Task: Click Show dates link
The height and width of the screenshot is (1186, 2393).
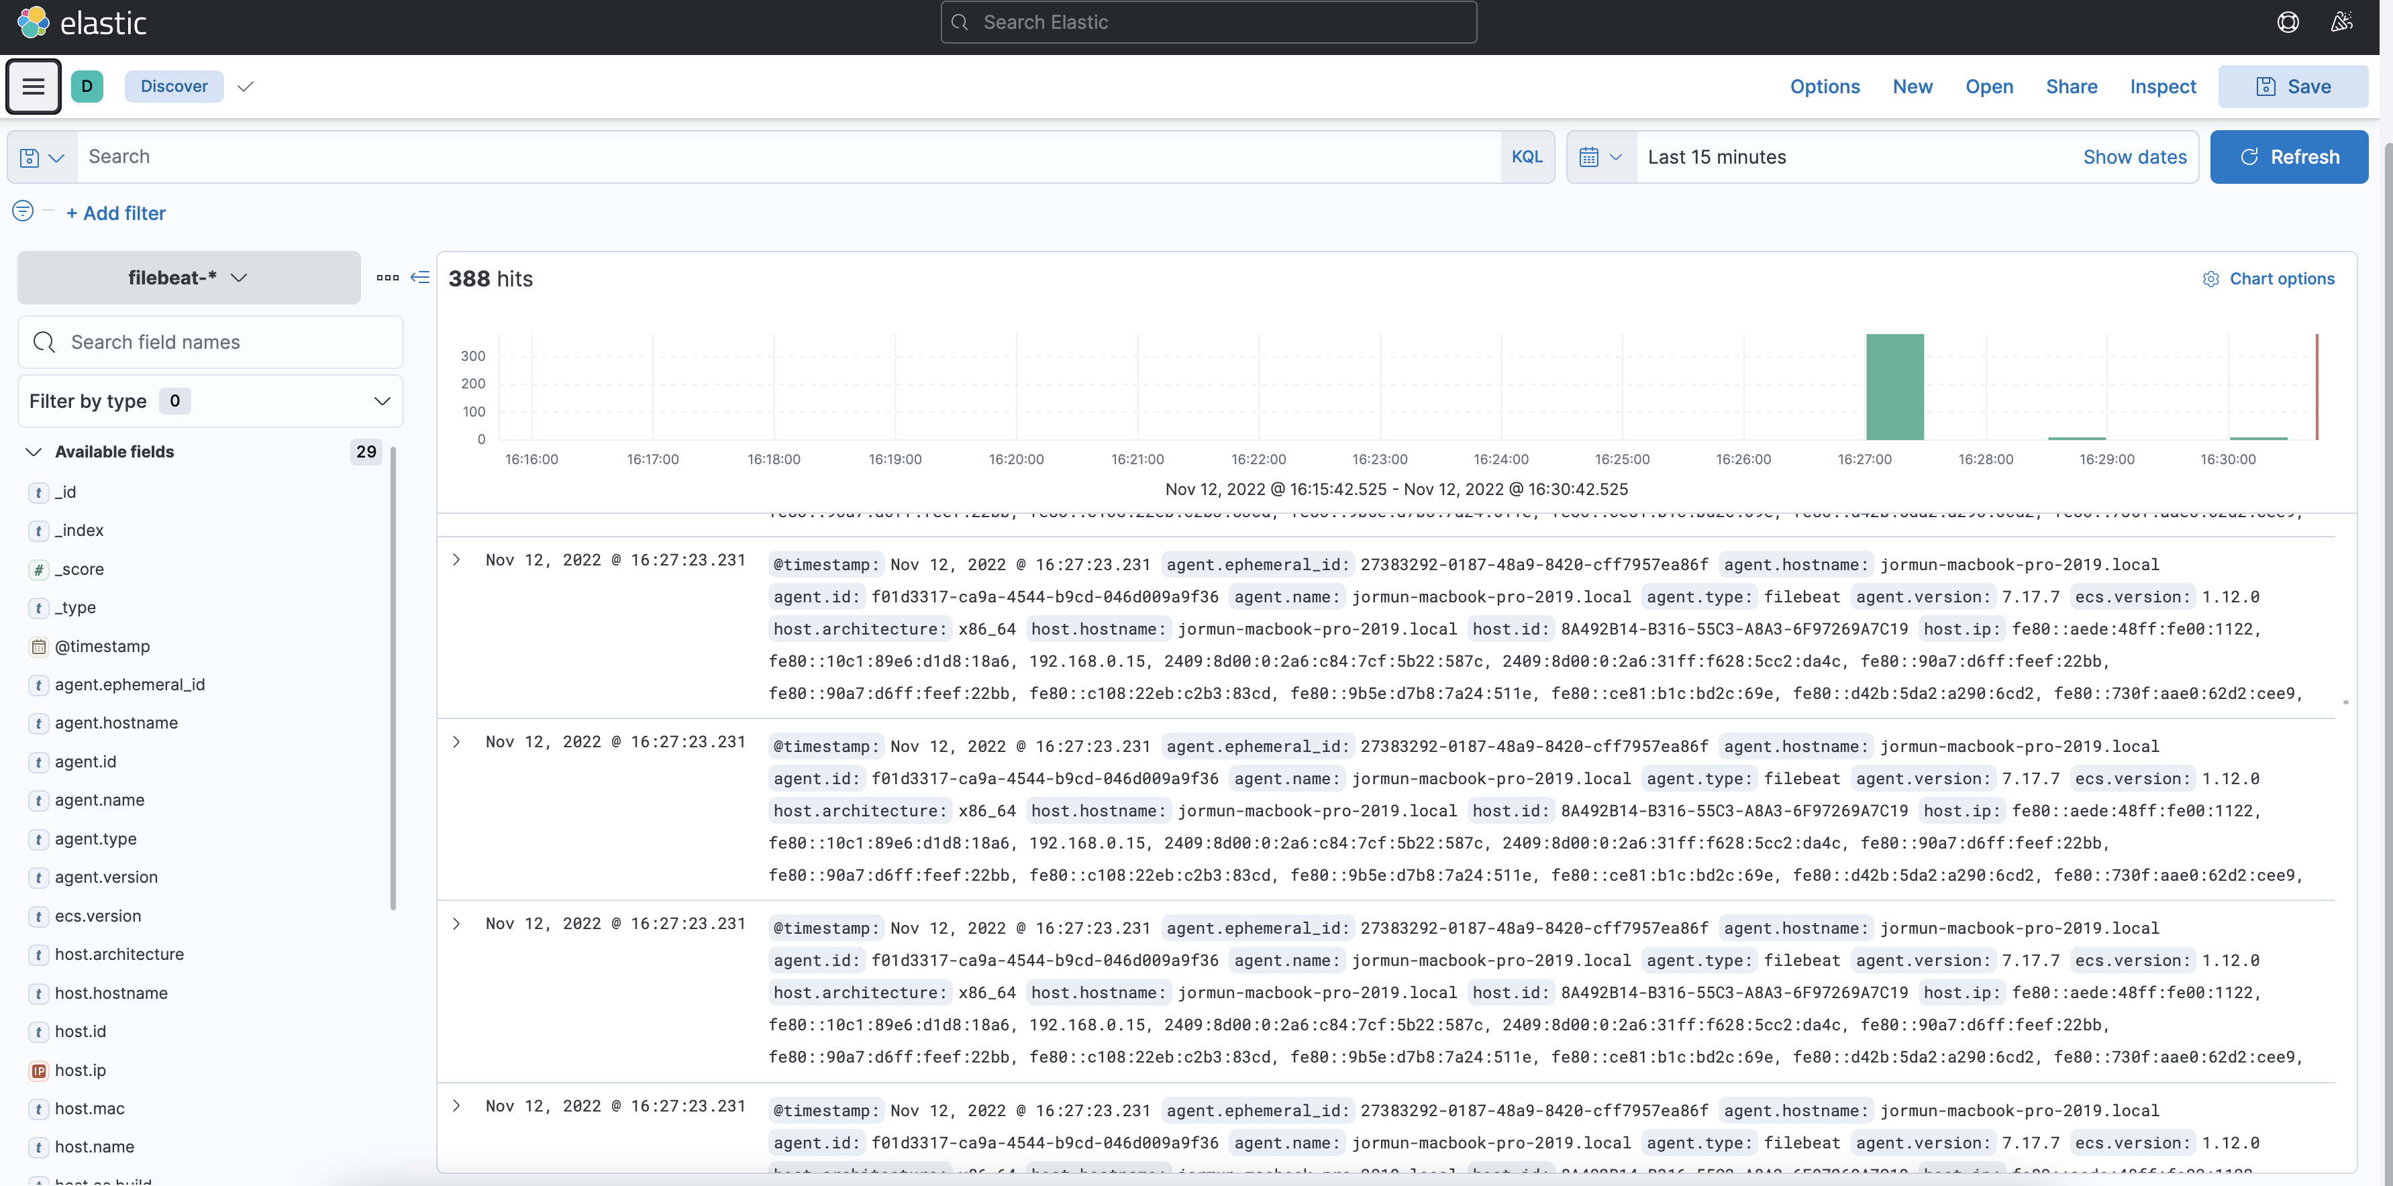Action: (2135, 157)
